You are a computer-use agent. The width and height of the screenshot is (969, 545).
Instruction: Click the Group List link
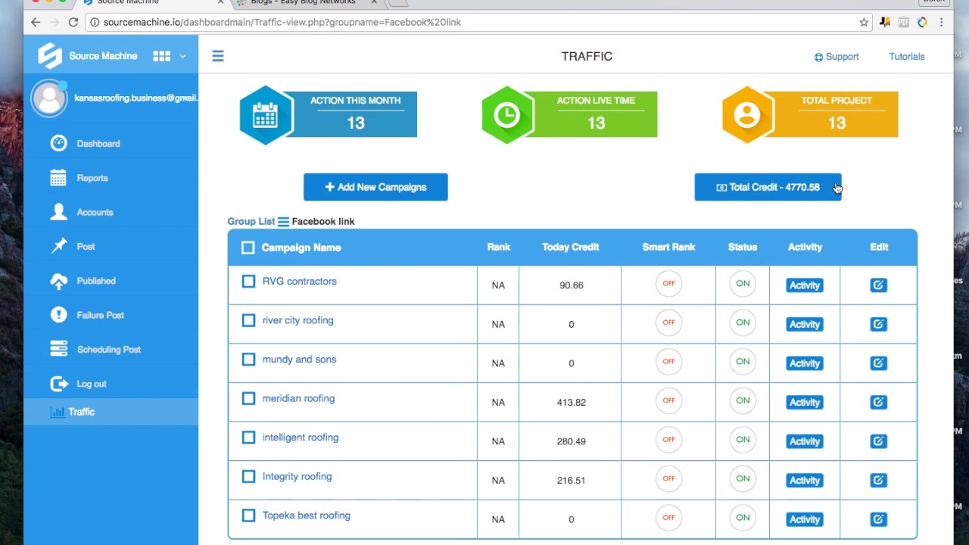point(251,221)
